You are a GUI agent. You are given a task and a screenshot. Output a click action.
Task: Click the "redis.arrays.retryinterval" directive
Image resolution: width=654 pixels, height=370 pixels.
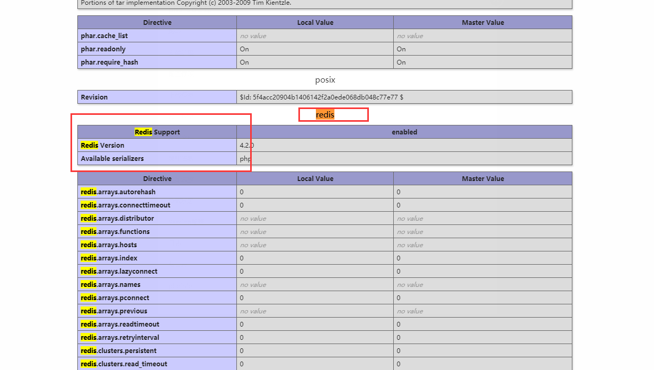tap(120, 338)
